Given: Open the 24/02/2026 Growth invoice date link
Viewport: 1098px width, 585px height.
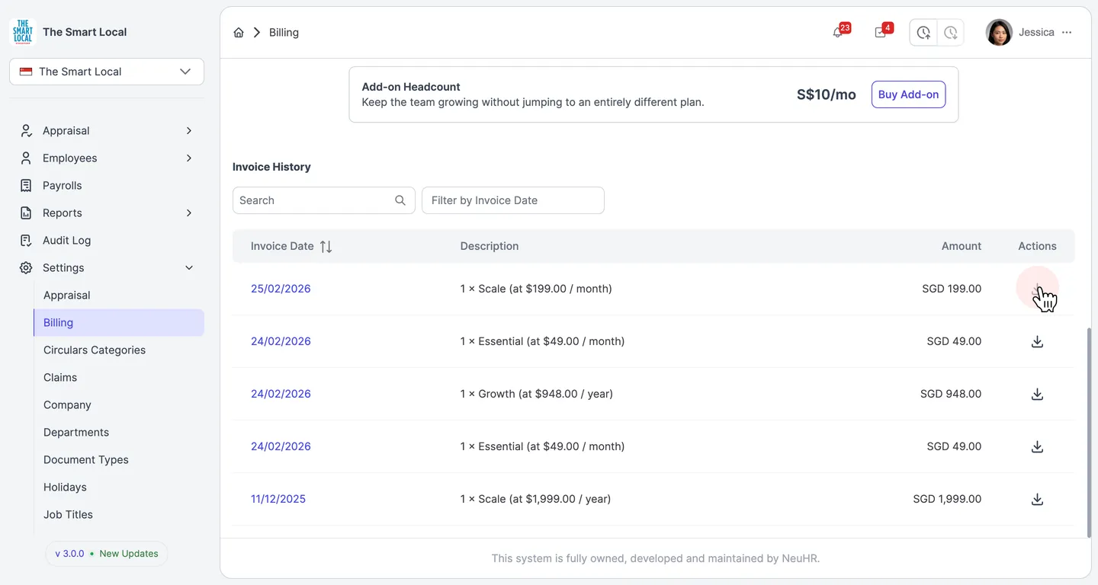Looking at the screenshot, I should [281, 394].
